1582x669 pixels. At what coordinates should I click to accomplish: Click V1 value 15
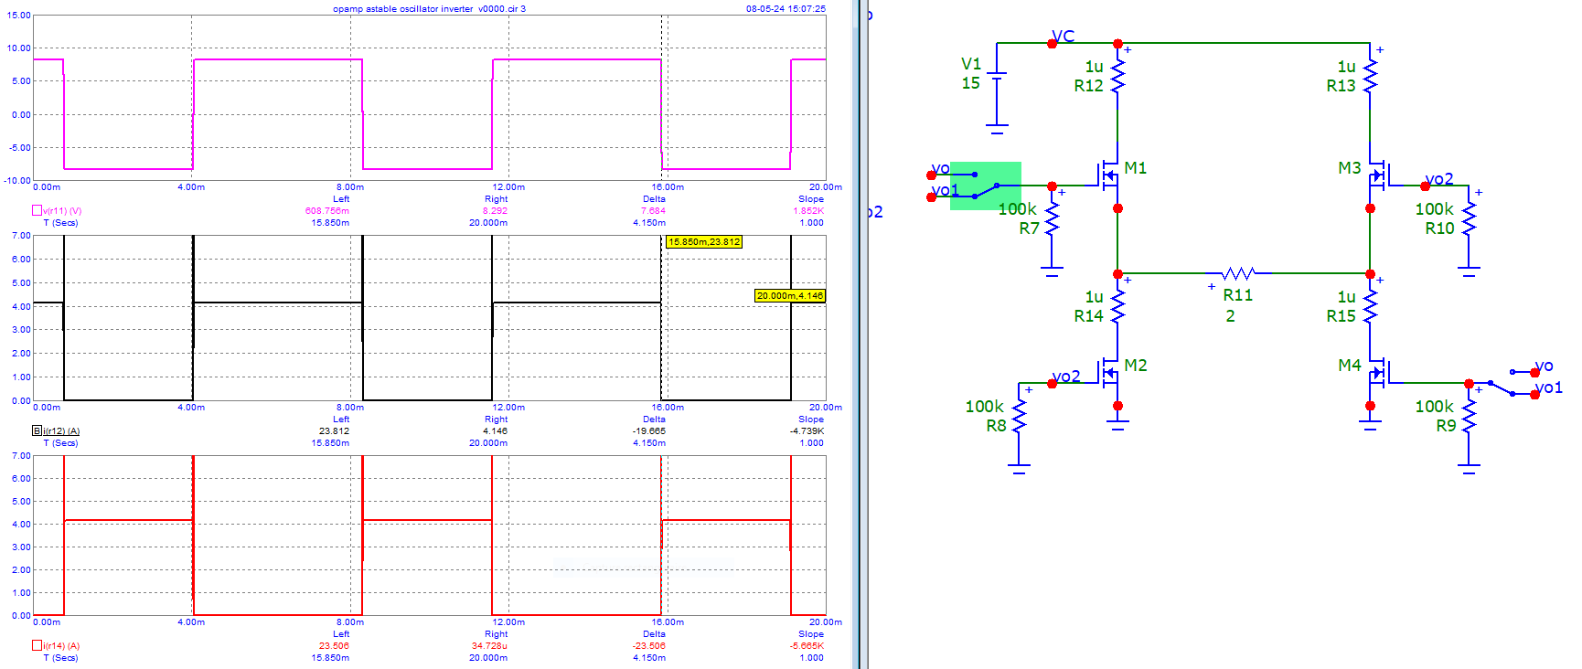click(970, 83)
